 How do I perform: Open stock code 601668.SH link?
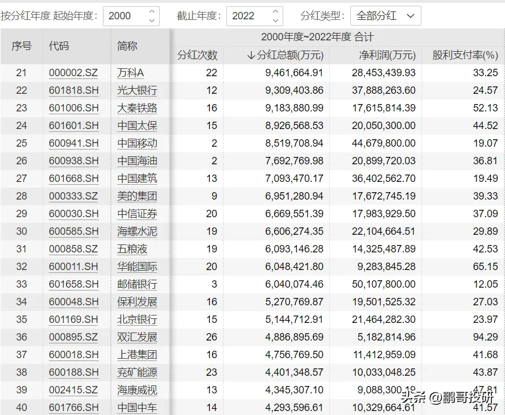click(x=74, y=179)
